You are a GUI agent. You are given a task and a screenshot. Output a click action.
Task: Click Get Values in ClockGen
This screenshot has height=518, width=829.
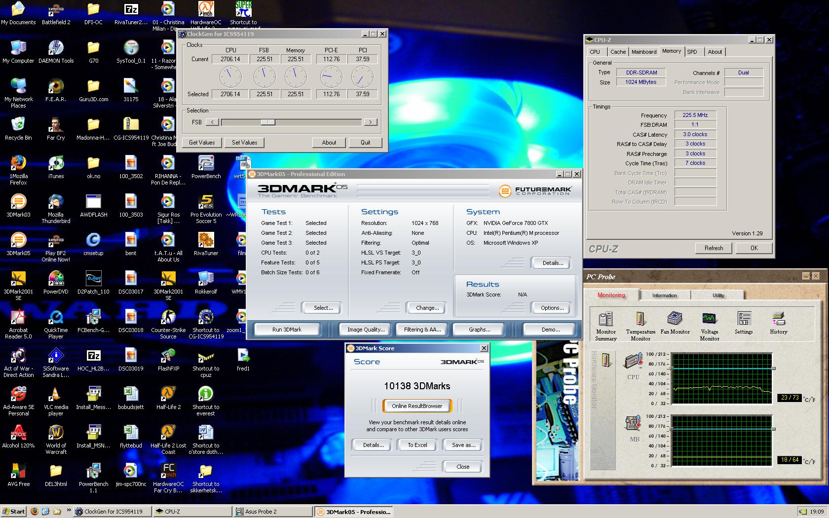[x=202, y=143]
